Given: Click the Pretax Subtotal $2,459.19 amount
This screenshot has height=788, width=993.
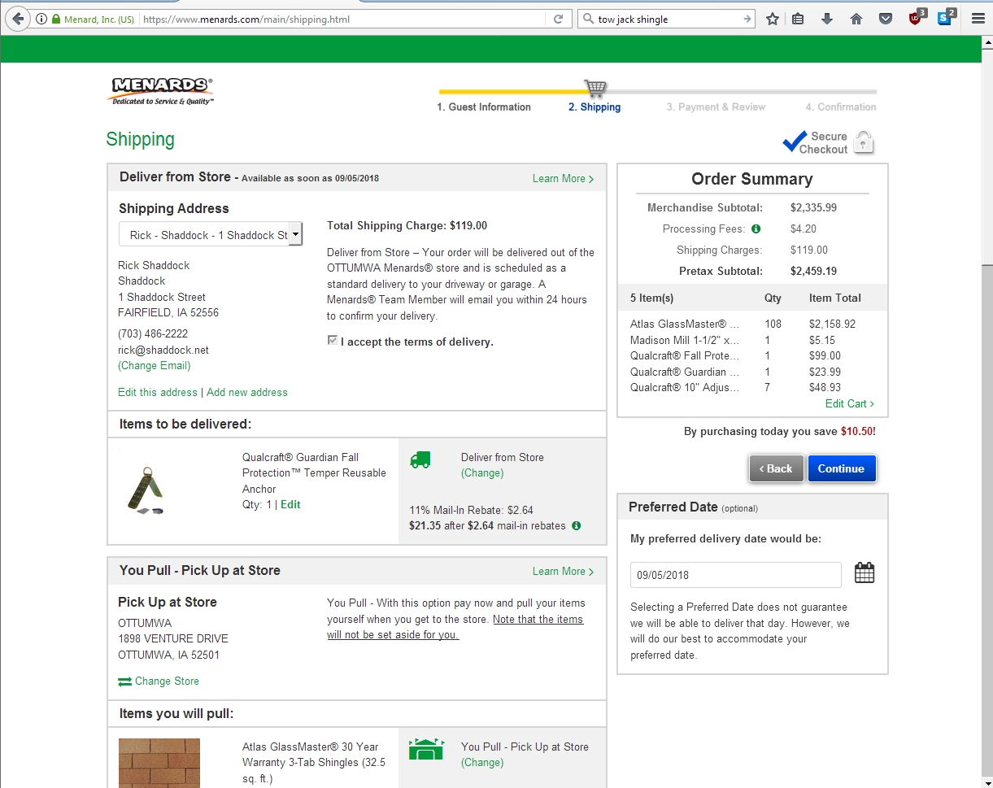Looking at the screenshot, I should (x=813, y=271).
